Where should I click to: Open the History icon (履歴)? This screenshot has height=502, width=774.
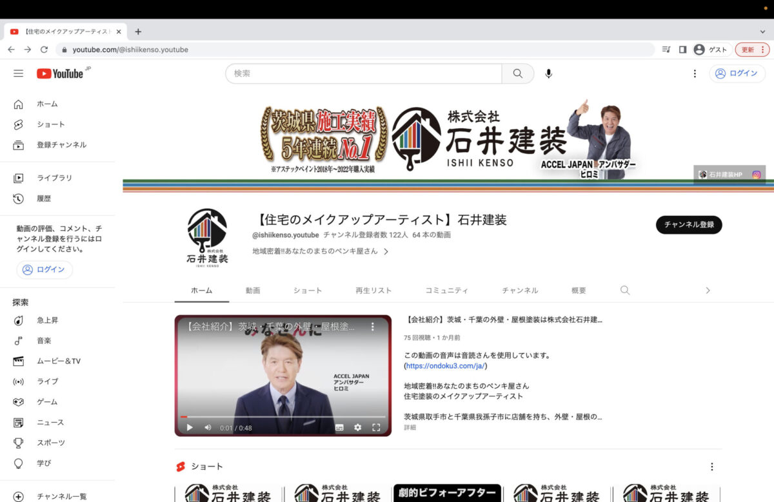click(x=18, y=198)
